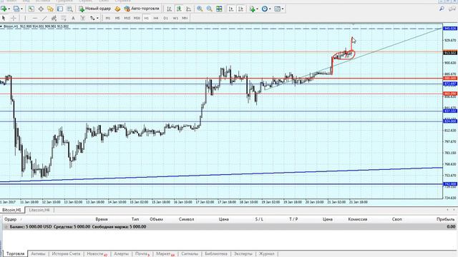Expand the templates dropdown arrow
Image resolution: width=458 pixels, height=257 pixels.
(x=283, y=9)
